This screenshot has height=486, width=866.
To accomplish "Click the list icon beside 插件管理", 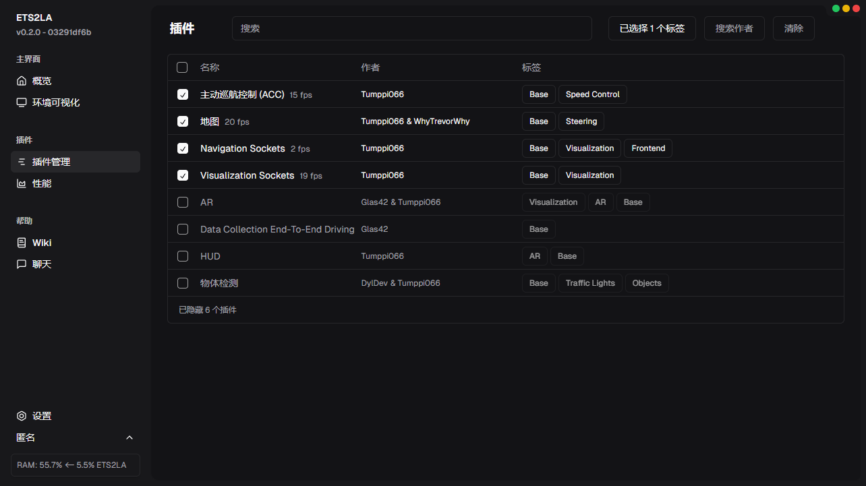I will (x=22, y=162).
